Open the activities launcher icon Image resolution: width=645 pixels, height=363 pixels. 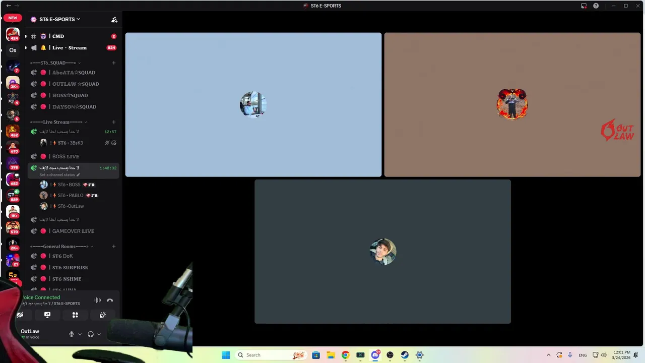[75, 315]
